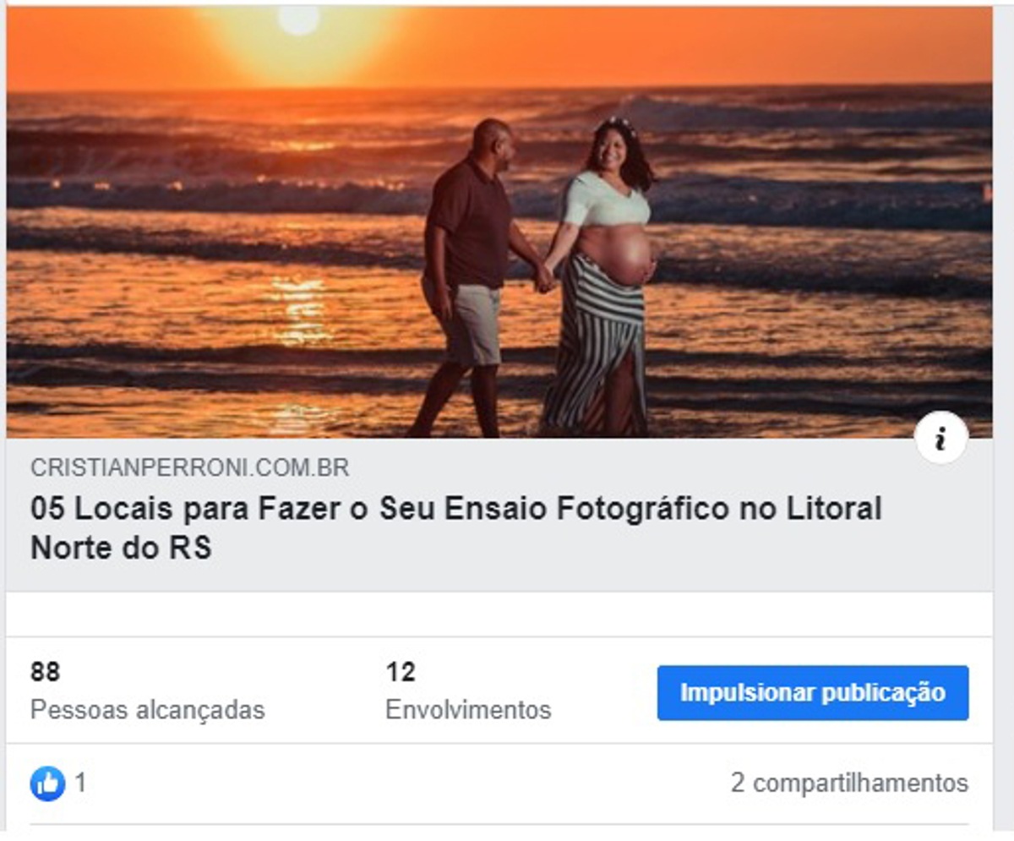Click the blue thumbs-up like icon
The height and width of the screenshot is (841, 1014).
coord(47,784)
